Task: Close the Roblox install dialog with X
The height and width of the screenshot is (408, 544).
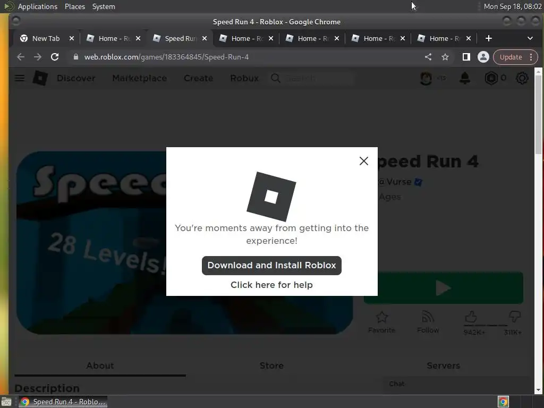Action: pyautogui.click(x=363, y=161)
